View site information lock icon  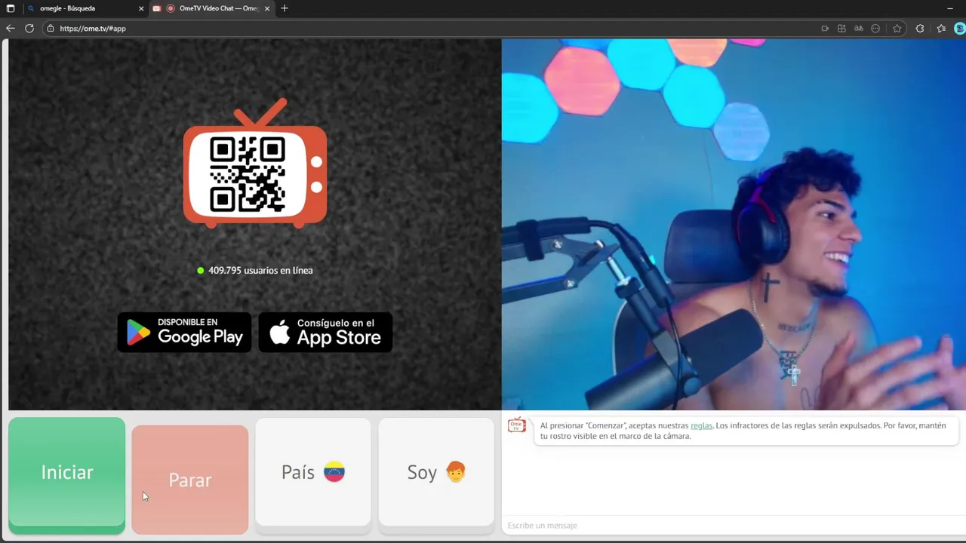(x=51, y=29)
